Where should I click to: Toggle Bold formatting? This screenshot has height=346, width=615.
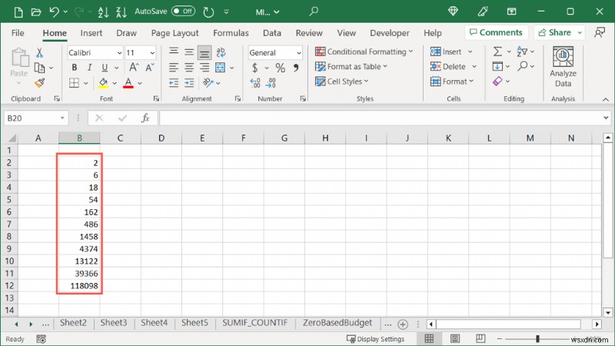point(74,68)
